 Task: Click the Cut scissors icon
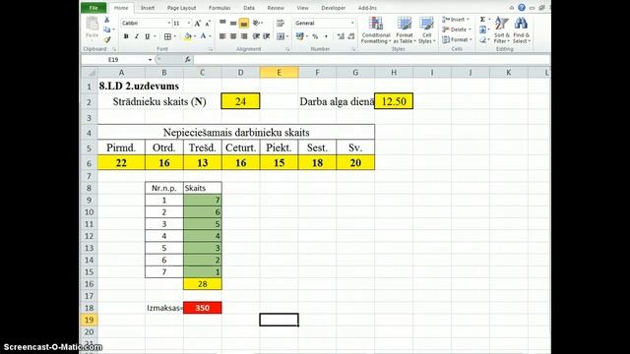coord(107,20)
